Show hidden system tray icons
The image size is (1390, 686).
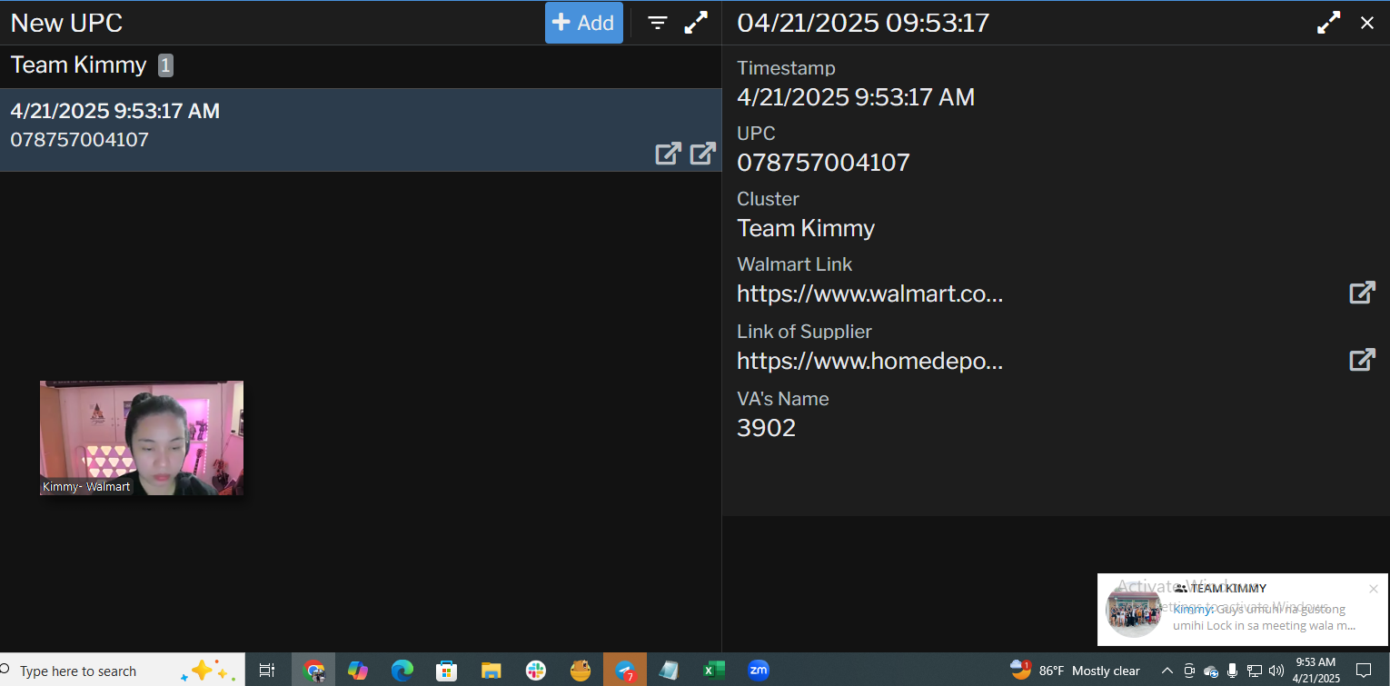pos(1167,671)
